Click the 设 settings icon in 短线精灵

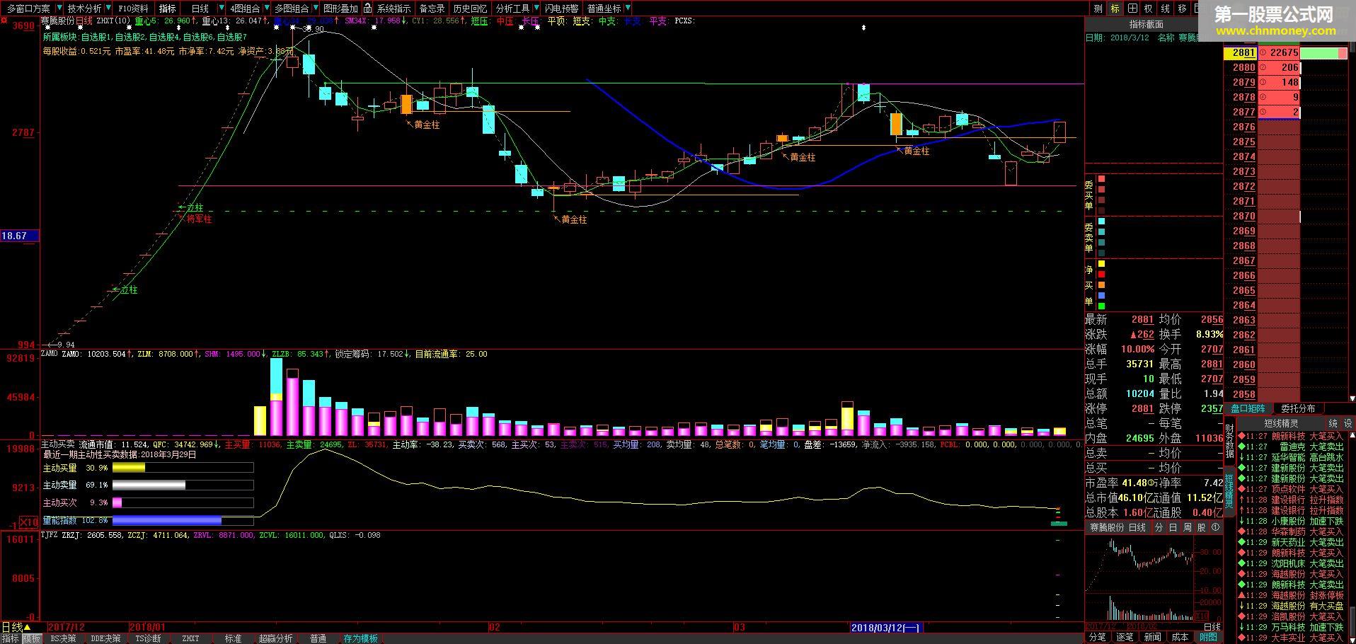1348,423
